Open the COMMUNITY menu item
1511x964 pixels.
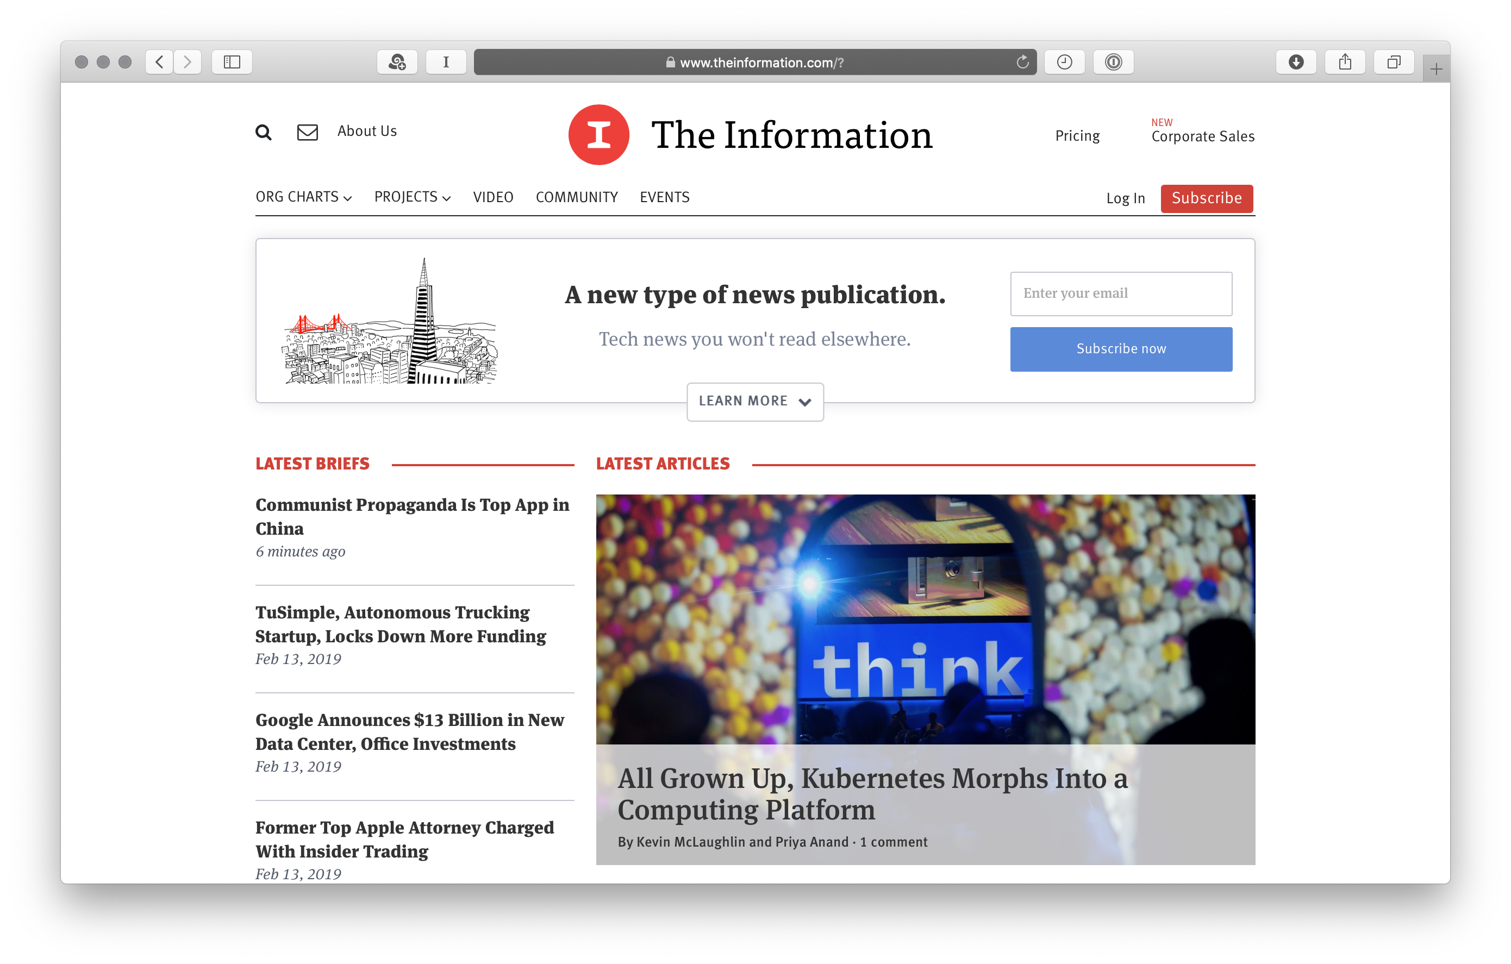pyautogui.click(x=577, y=197)
